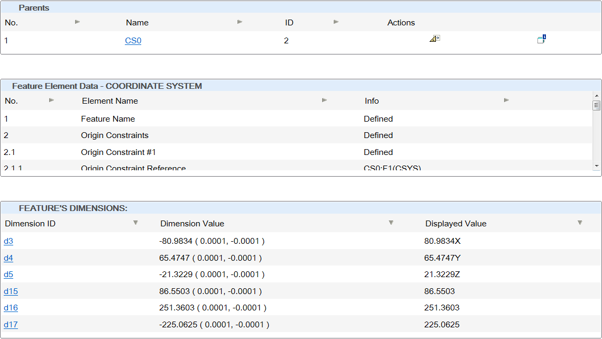Screen dimensions: 602x339
Task: Click the Feature Element Data scrollbar thumb
Action: coord(596,105)
